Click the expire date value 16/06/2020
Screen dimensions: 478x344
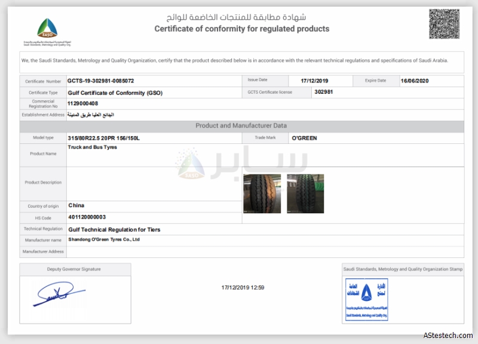click(x=415, y=81)
